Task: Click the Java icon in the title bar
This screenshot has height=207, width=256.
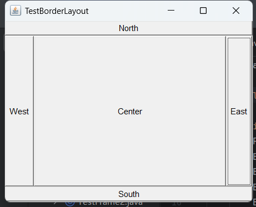Action: point(16,11)
